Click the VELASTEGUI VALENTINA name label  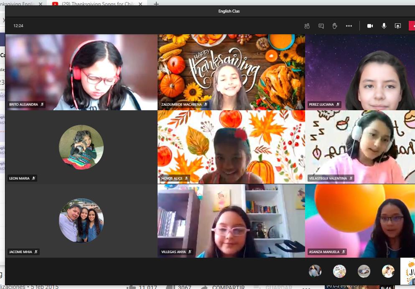(x=328, y=178)
